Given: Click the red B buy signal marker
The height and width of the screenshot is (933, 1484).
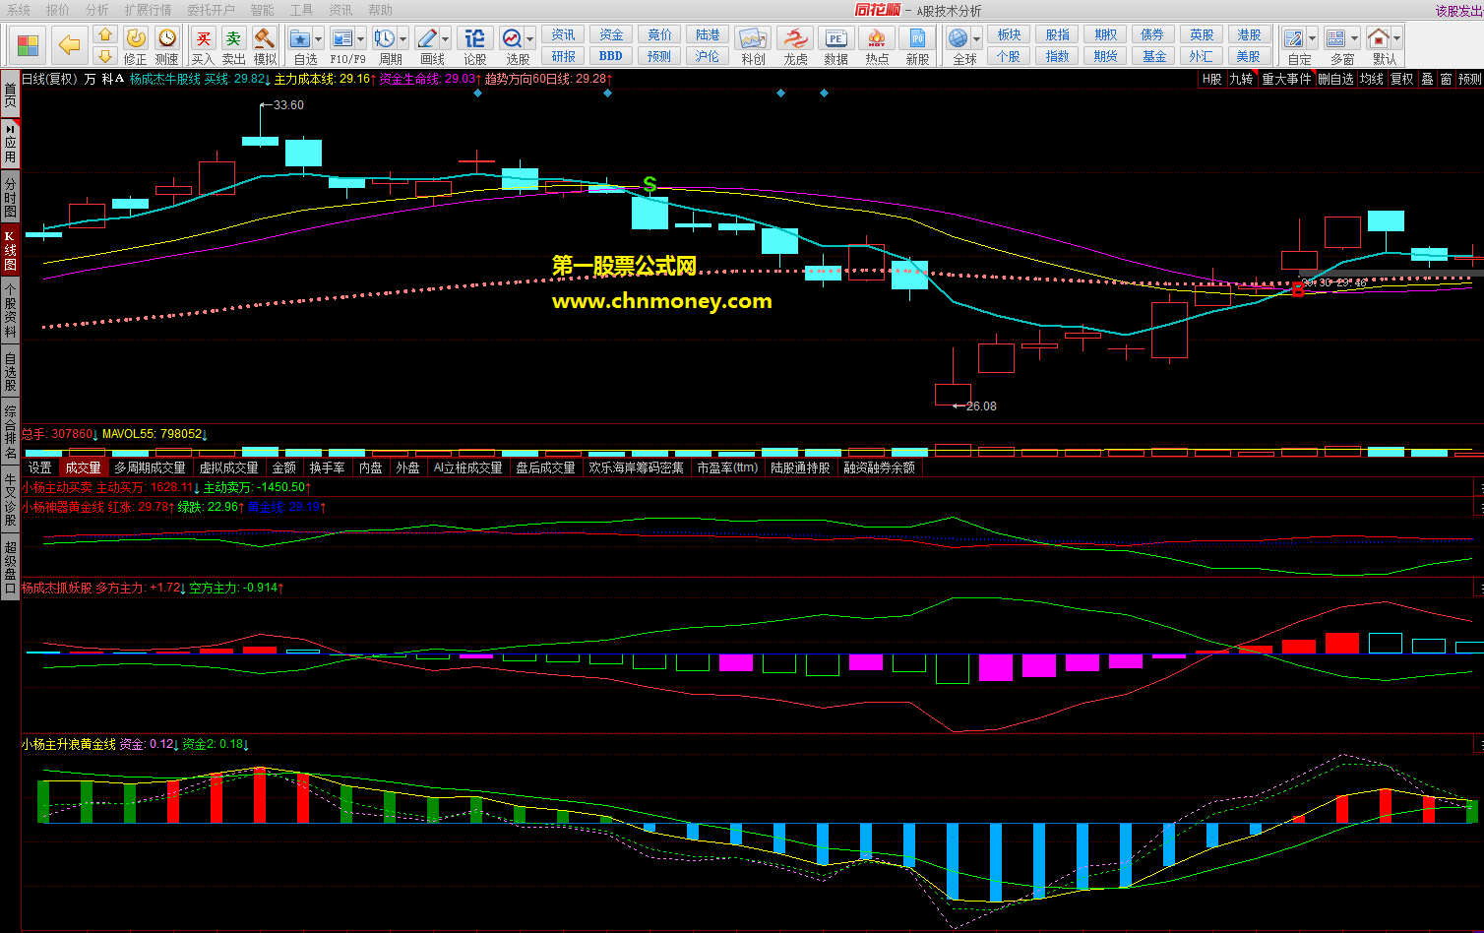Looking at the screenshot, I should pyautogui.click(x=1298, y=288).
